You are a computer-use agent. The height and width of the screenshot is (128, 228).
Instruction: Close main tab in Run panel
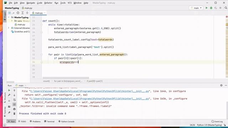click(x=25, y=85)
